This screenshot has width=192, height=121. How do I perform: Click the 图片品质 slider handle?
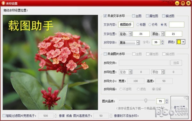point(146,101)
